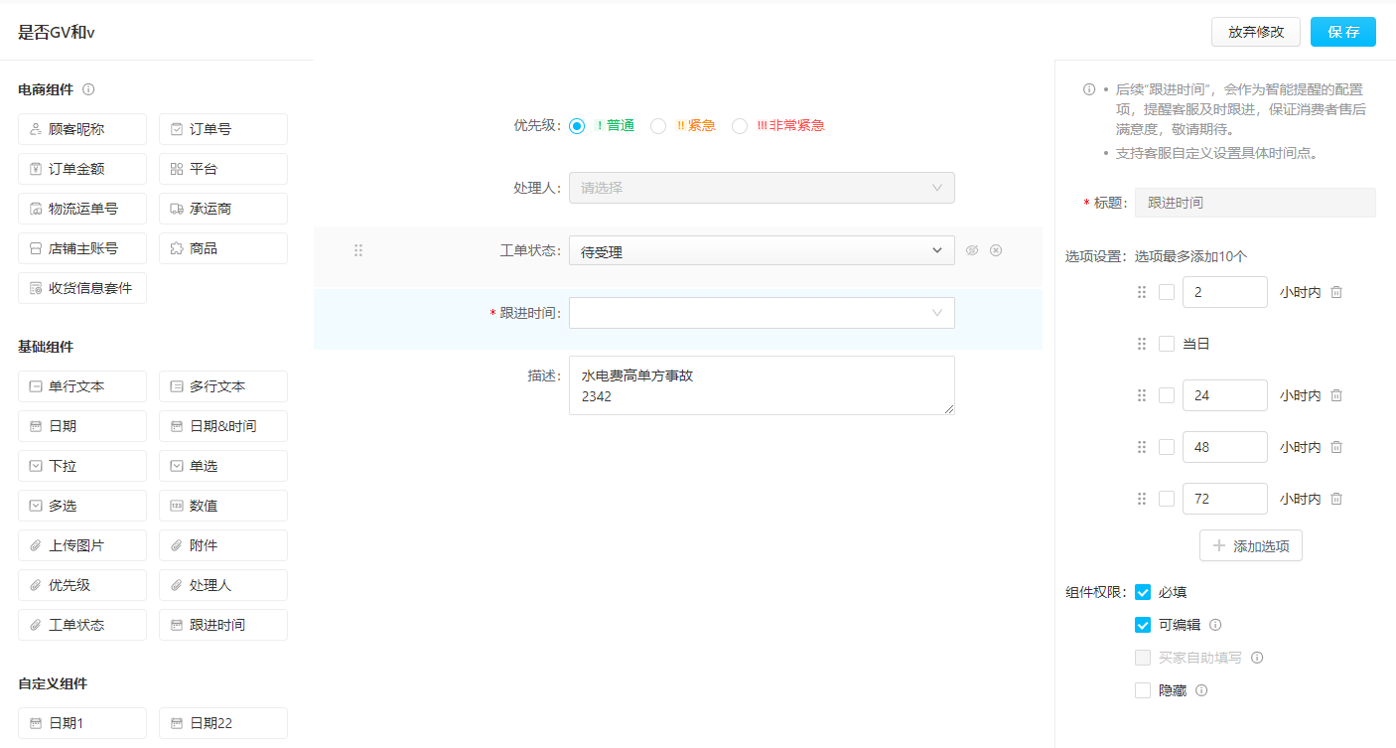Click the 订单金额 component icon
The image size is (1396, 748).
tap(36, 169)
